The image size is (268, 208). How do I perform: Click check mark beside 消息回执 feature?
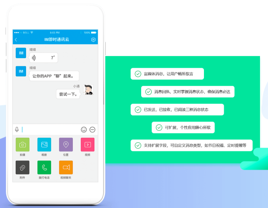coord(148,92)
